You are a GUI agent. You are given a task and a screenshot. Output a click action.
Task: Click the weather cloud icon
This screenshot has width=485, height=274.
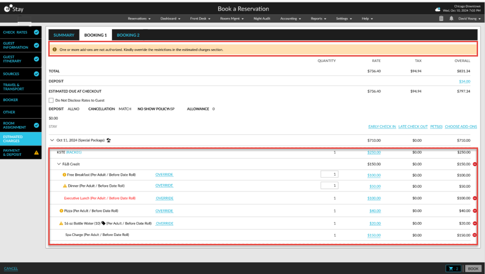(x=438, y=9)
